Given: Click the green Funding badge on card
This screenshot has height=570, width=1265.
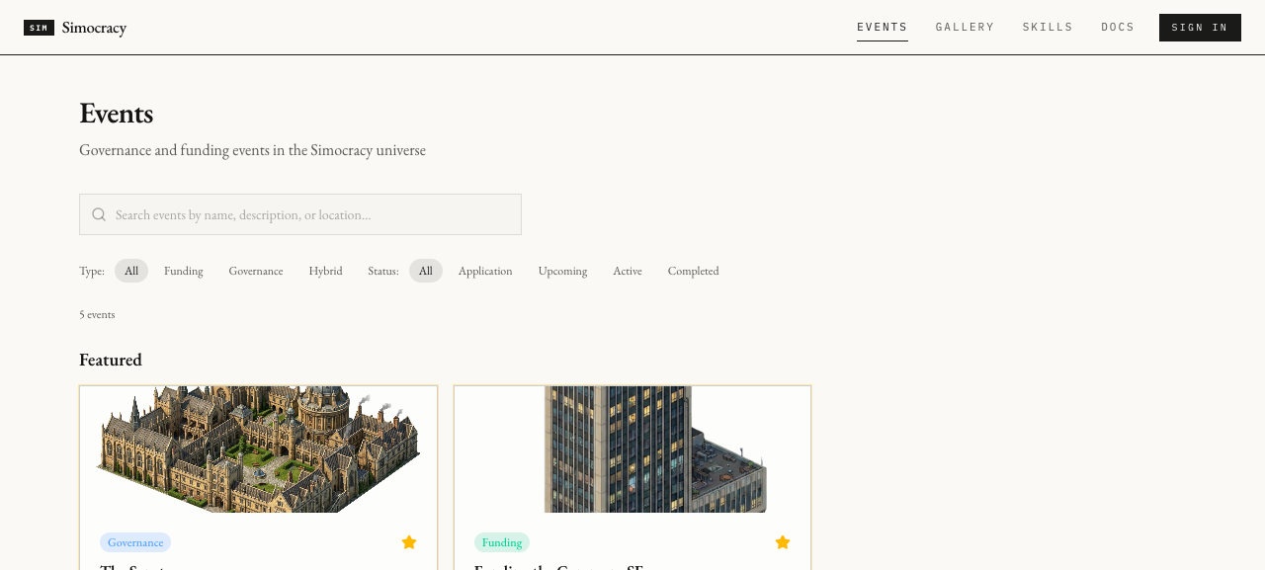Looking at the screenshot, I should tap(502, 542).
